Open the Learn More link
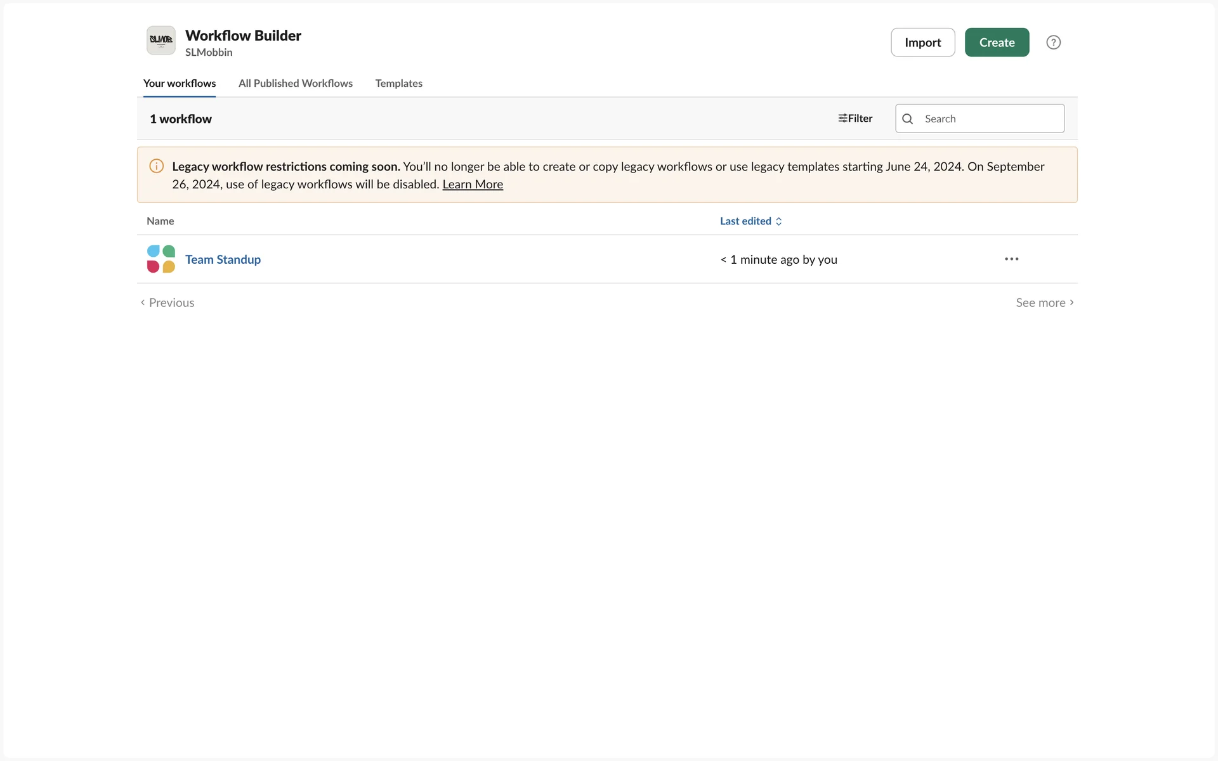This screenshot has height=761, width=1218. click(473, 185)
